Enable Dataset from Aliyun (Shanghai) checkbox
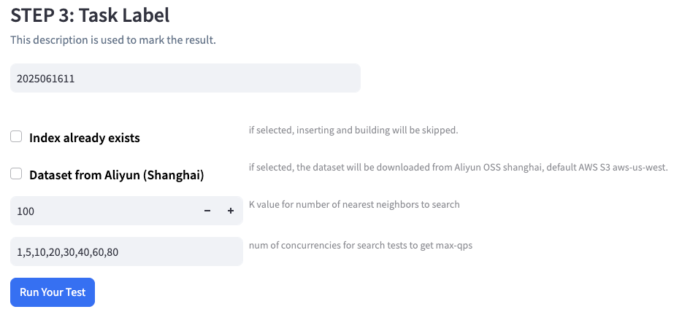The image size is (682, 312). [16, 174]
